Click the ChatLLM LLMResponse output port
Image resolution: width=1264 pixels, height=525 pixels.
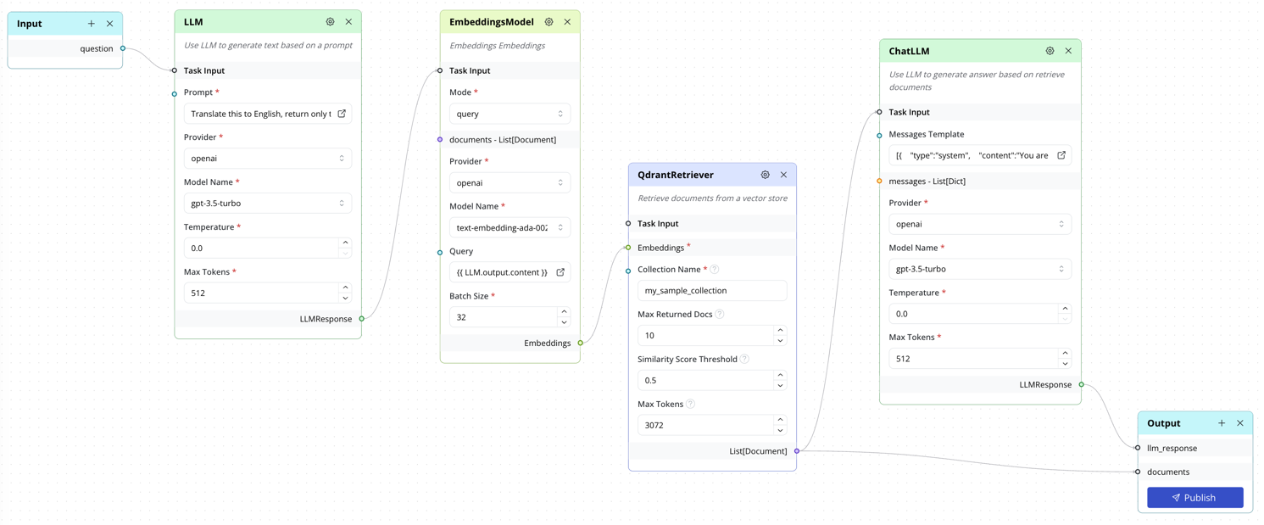point(1082,385)
